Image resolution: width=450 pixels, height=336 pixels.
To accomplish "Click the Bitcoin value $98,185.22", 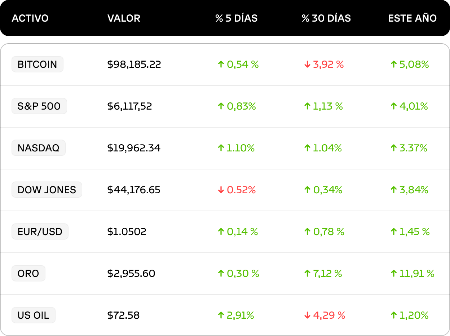I will [x=134, y=65].
